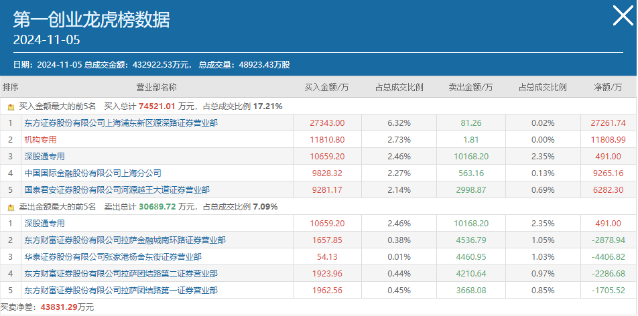Viewport: 638px width, 316px height.
Task: Open 东方证券上海浦东新区源深路证券营业部 link
Action: 121,123
